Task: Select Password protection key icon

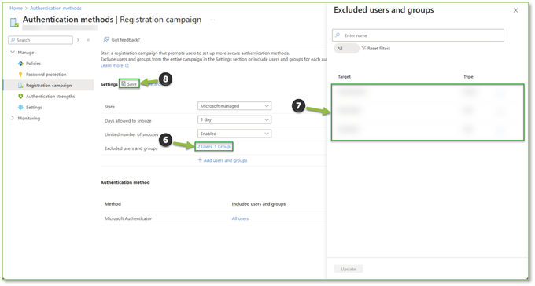Action: (20, 75)
